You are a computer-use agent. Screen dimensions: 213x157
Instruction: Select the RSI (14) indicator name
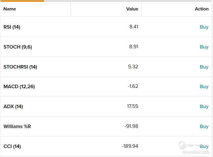click(12, 27)
